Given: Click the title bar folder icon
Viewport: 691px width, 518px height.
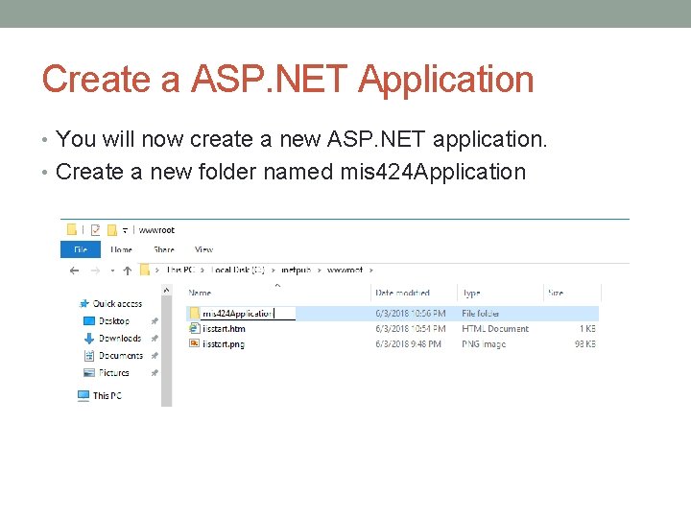Looking at the screenshot, I should point(72,229).
